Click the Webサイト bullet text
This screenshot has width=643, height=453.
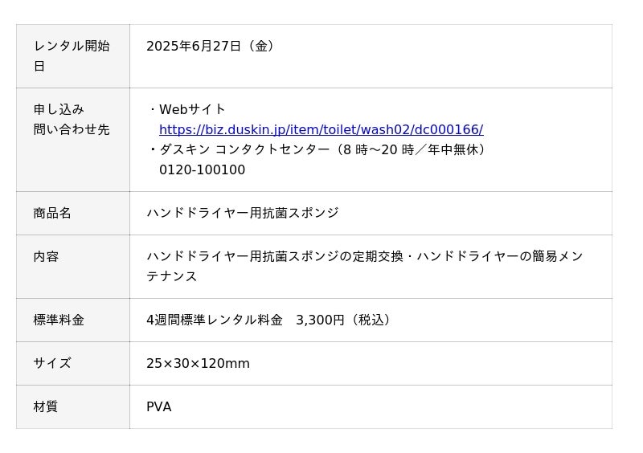192,109
